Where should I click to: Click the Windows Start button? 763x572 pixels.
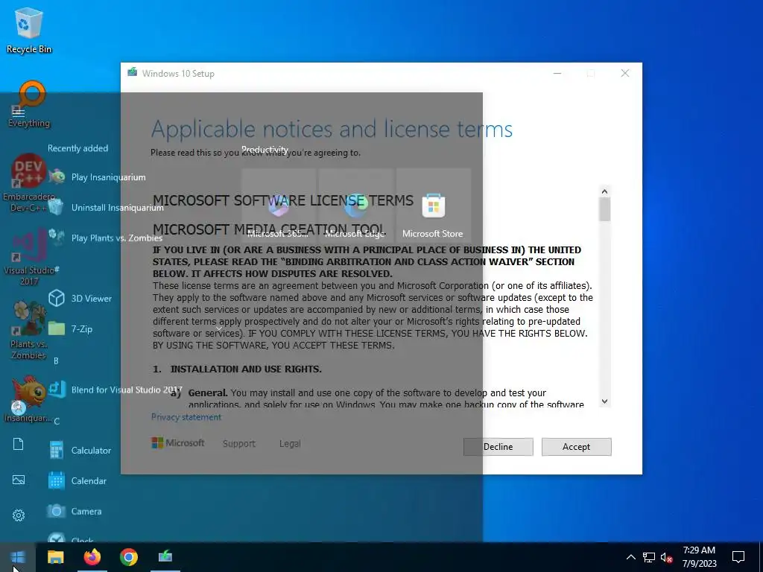18,557
